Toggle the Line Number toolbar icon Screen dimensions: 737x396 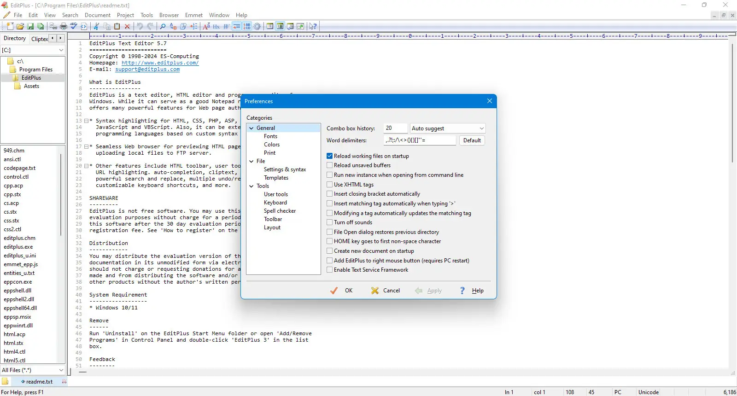tap(247, 26)
